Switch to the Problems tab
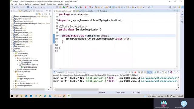 point(70,72)
